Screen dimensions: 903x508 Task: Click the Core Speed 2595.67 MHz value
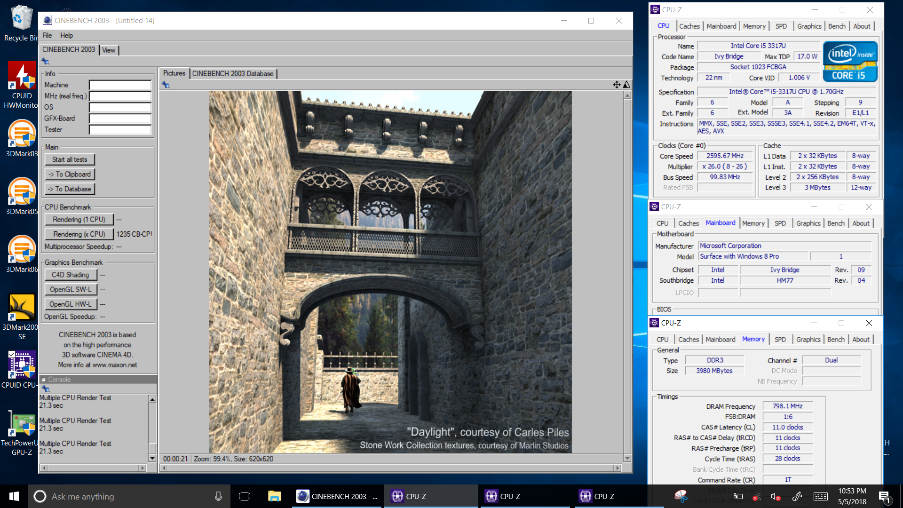725,156
